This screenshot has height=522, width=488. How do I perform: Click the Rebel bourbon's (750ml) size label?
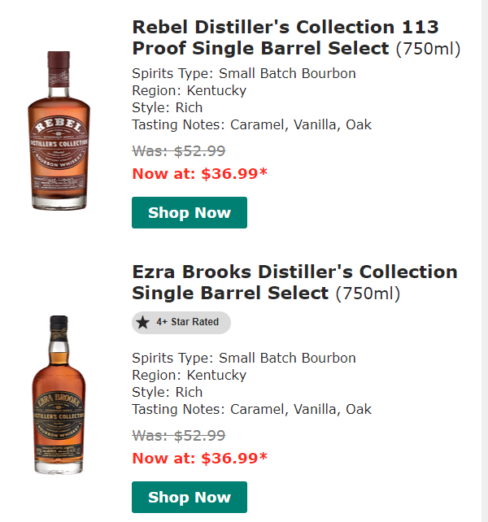click(428, 49)
